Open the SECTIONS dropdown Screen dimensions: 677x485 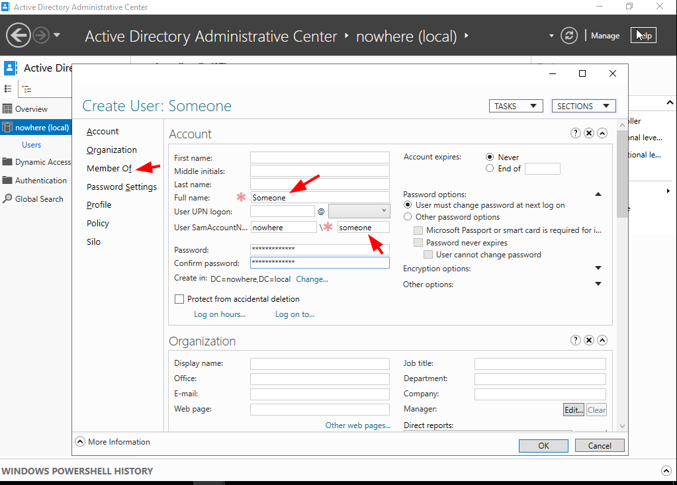pos(583,106)
